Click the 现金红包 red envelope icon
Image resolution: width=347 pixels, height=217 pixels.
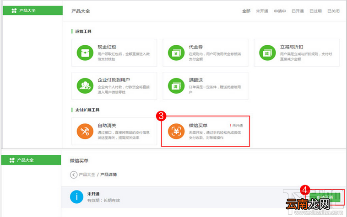[85, 53]
